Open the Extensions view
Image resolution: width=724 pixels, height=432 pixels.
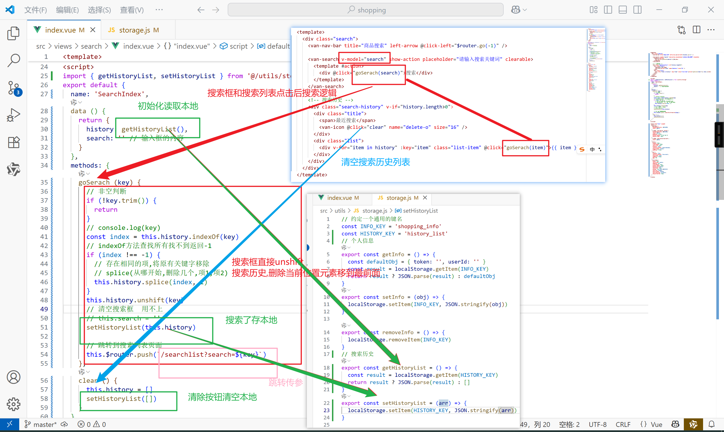click(x=13, y=142)
